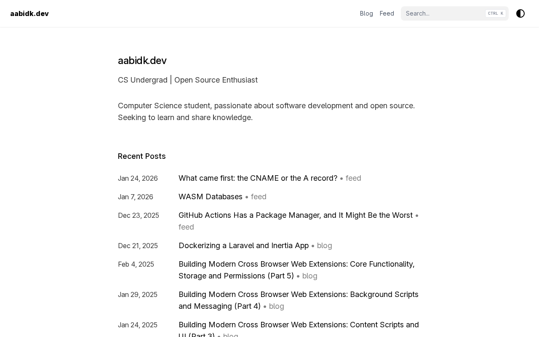The width and height of the screenshot is (539, 337).
Task: Click the Search input field
Action: pos(442,13)
